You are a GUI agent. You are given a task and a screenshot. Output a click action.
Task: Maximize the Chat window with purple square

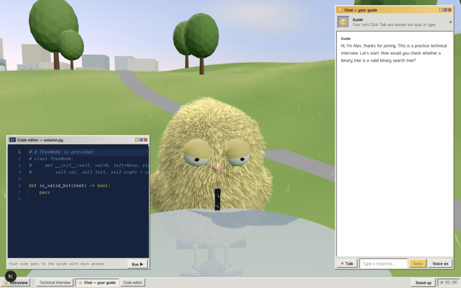point(445,10)
